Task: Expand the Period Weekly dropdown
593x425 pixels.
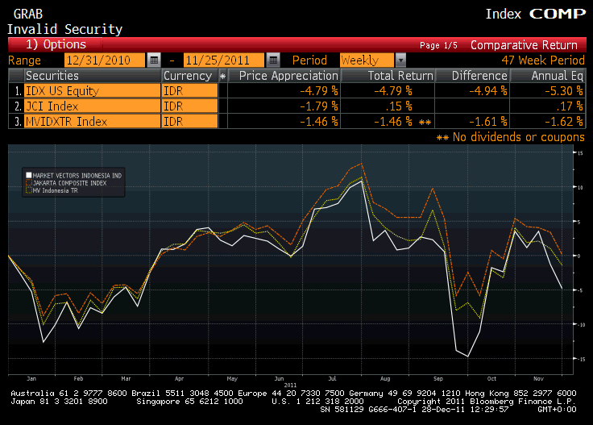Action: (400, 60)
